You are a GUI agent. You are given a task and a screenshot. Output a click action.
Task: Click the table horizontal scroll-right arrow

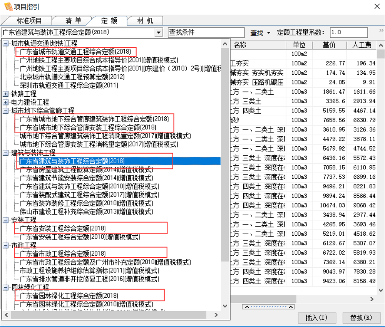(x=372, y=299)
